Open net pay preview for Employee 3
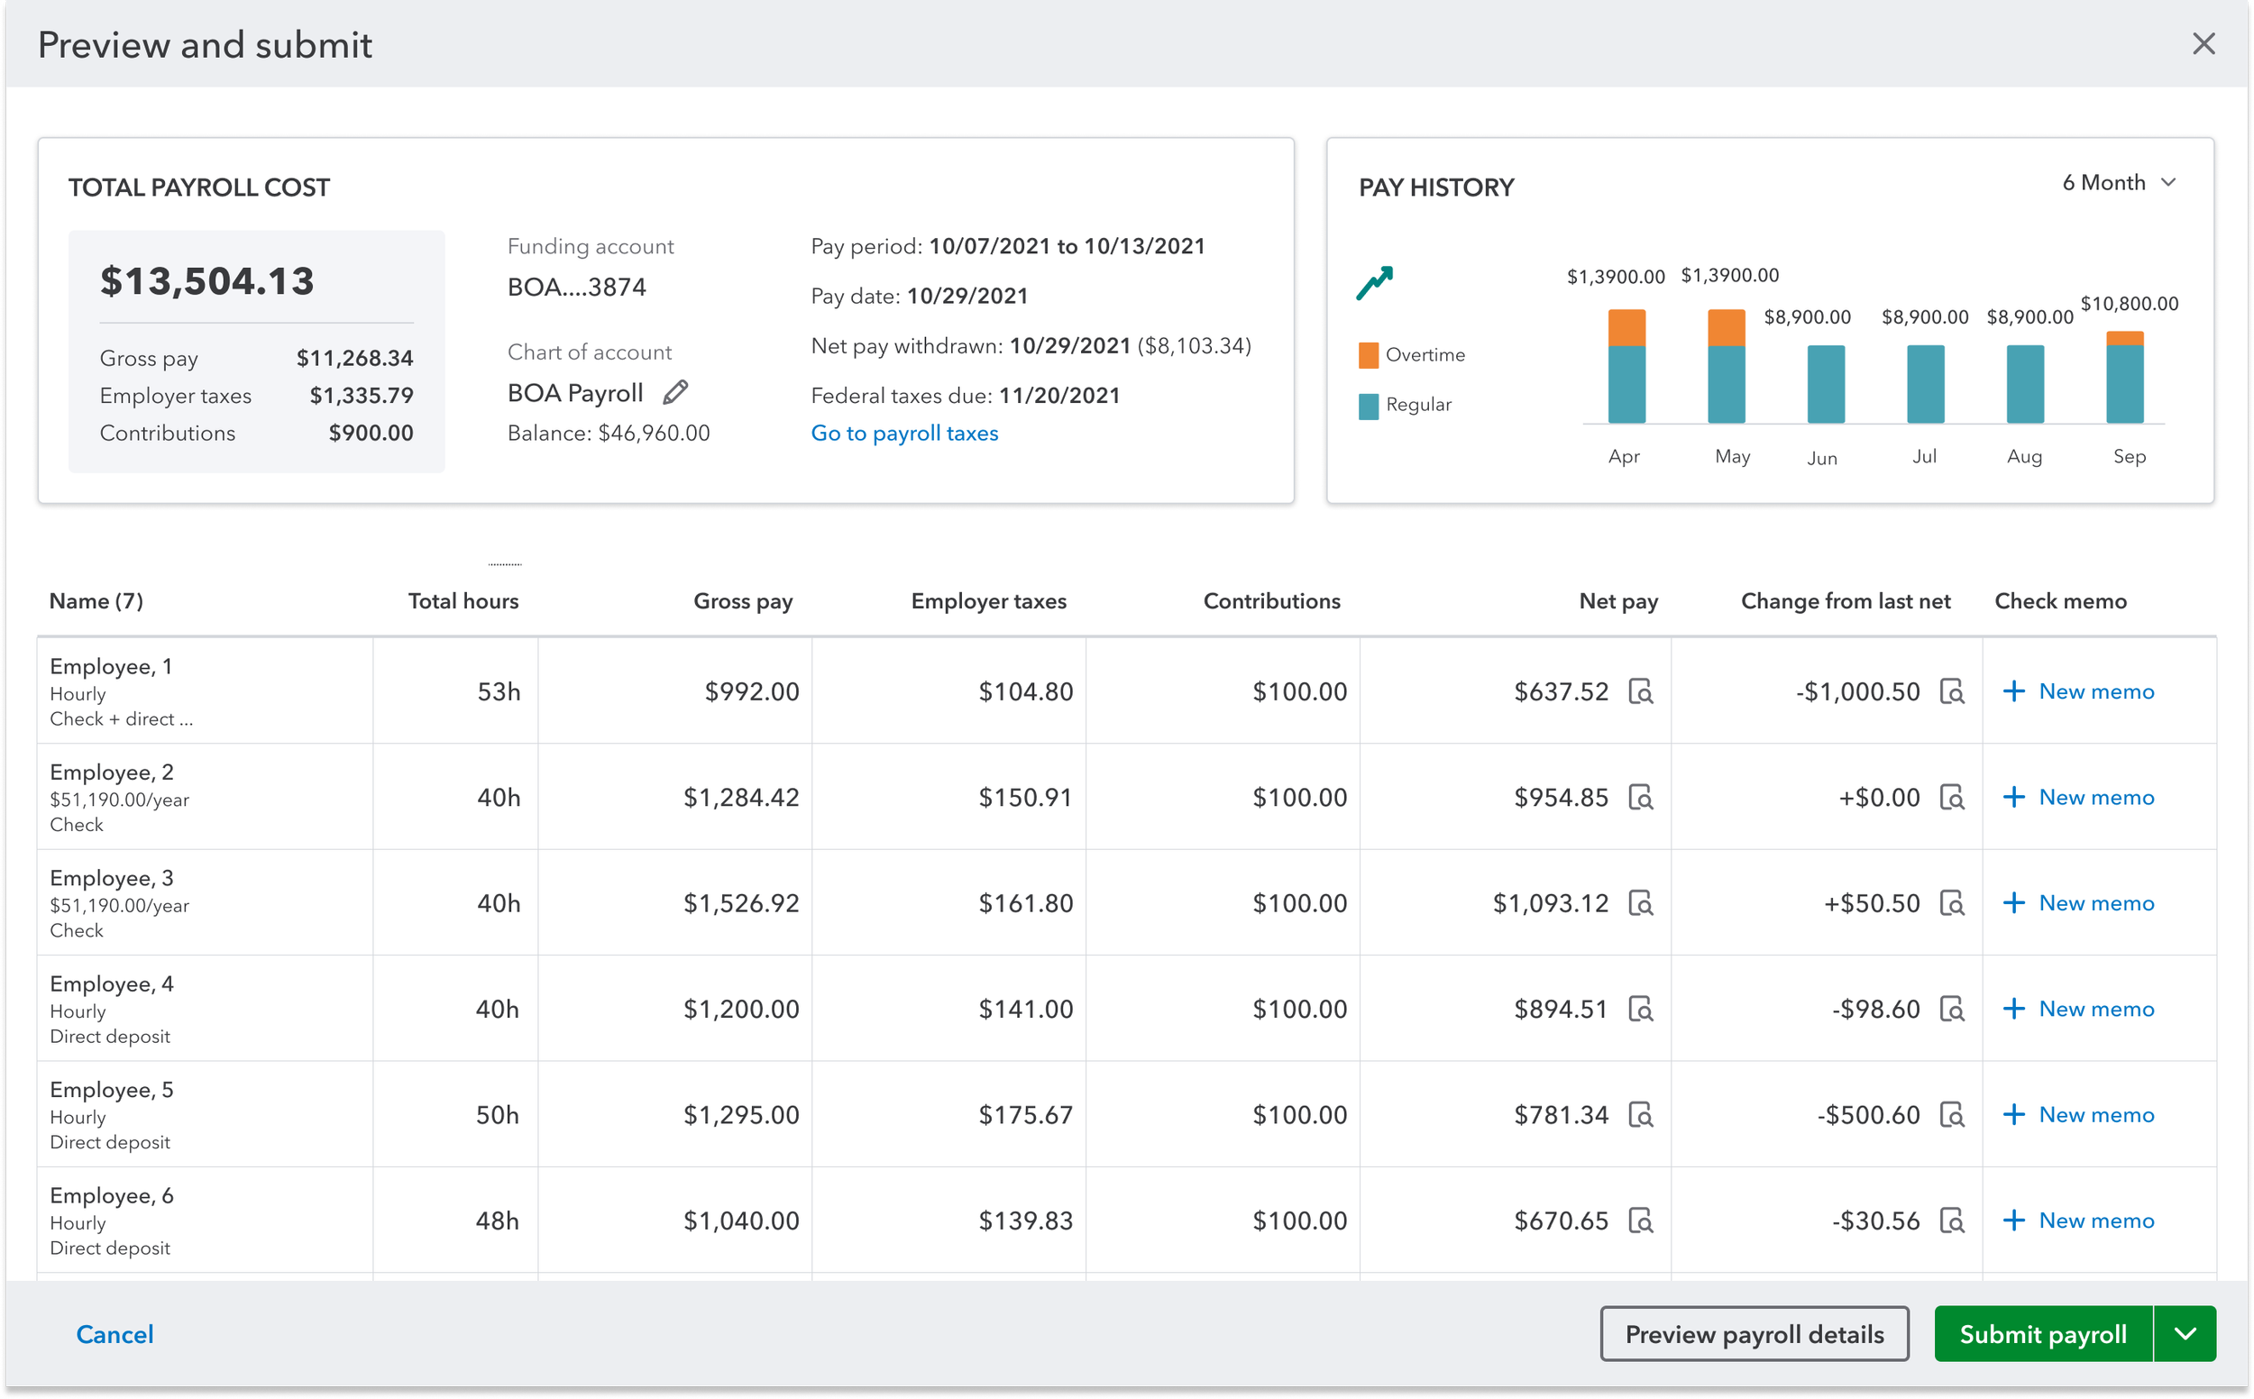 pyautogui.click(x=1640, y=904)
